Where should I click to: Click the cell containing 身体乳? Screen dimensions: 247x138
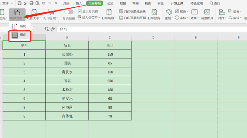(x=67, y=116)
